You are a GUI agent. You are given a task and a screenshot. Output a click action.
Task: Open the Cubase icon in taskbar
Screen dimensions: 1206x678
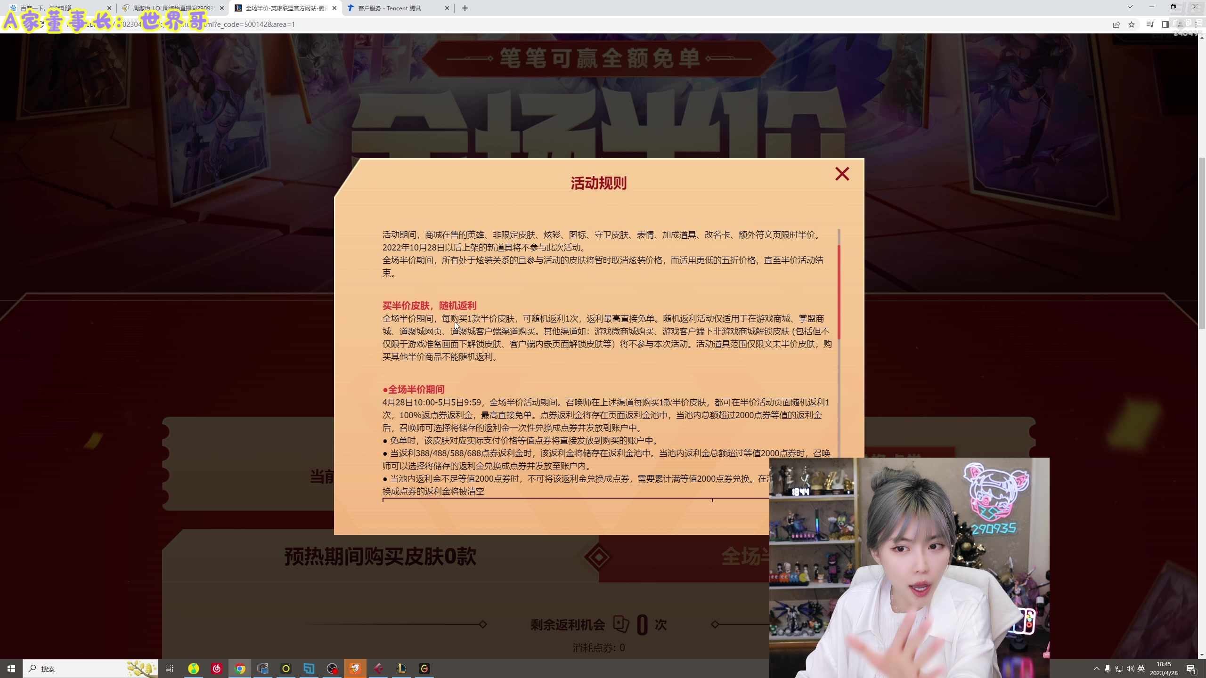[378, 669]
